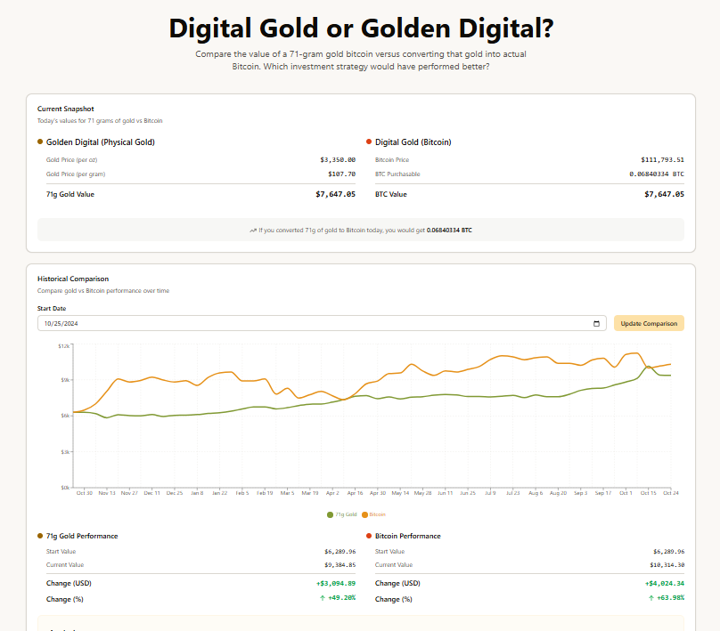The height and width of the screenshot is (631, 720).
Task: Click the Oct 24 label on chart axis
Action: click(x=671, y=492)
